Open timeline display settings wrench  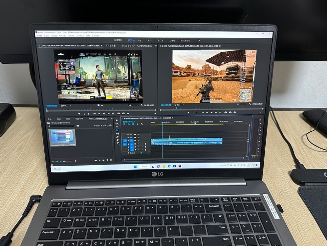pyautogui.click(x=142, y=125)
